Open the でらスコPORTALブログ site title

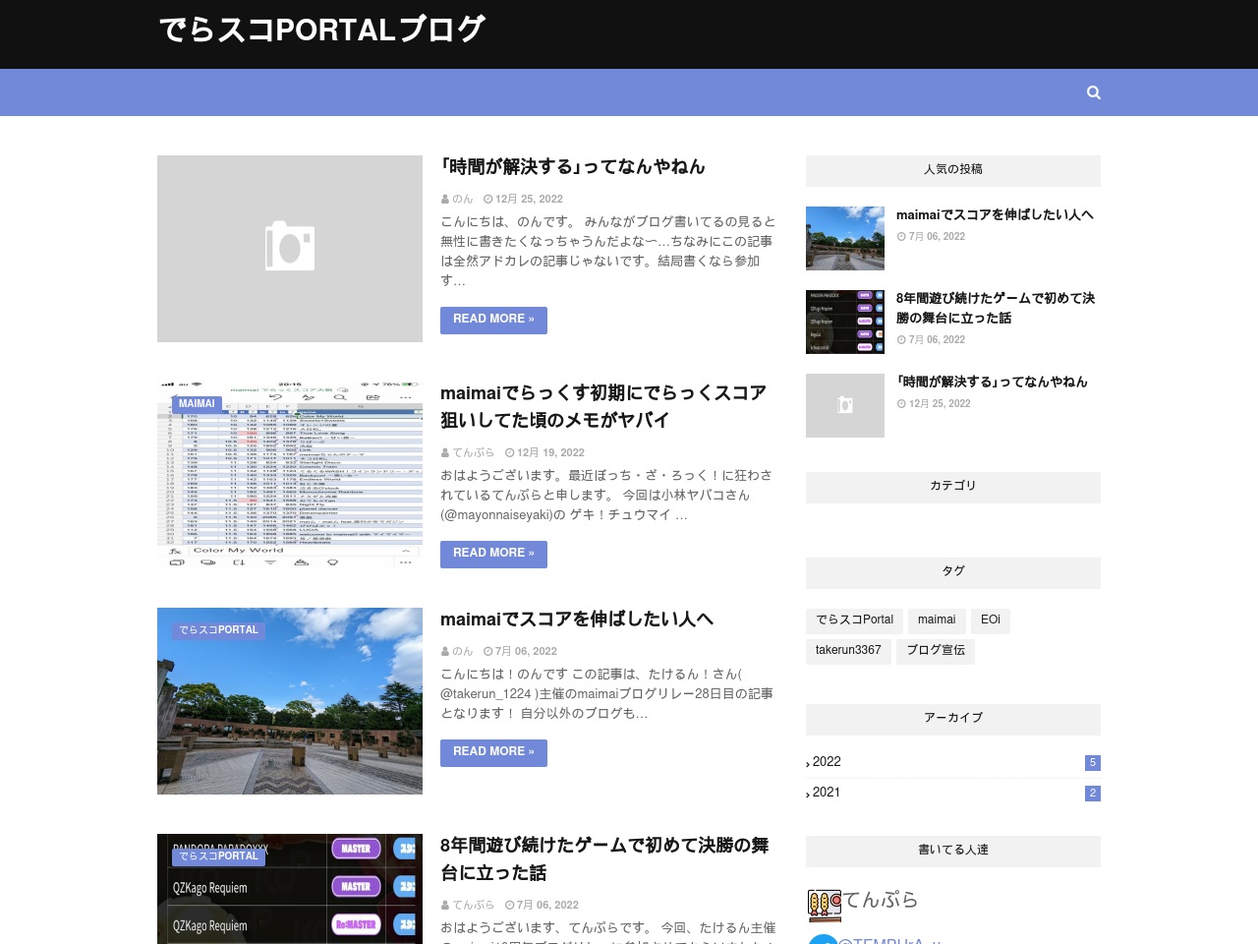point(321,29)
